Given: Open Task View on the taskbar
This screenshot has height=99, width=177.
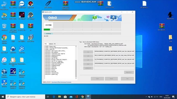Looking at the screenshot, I should tap(48, 97).
